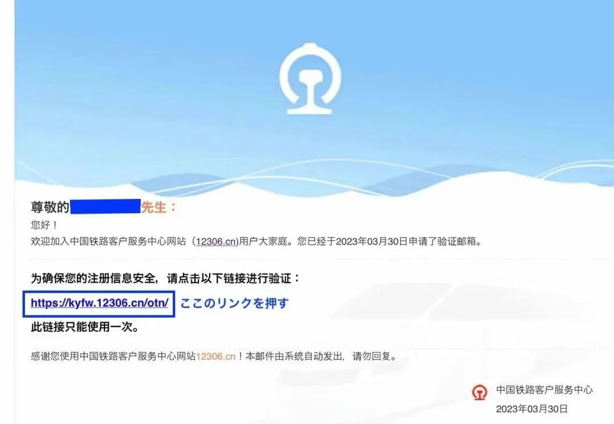Click the orange 先生 salutation text
This screenshot has width=614, height=424.
click(154, 207)
